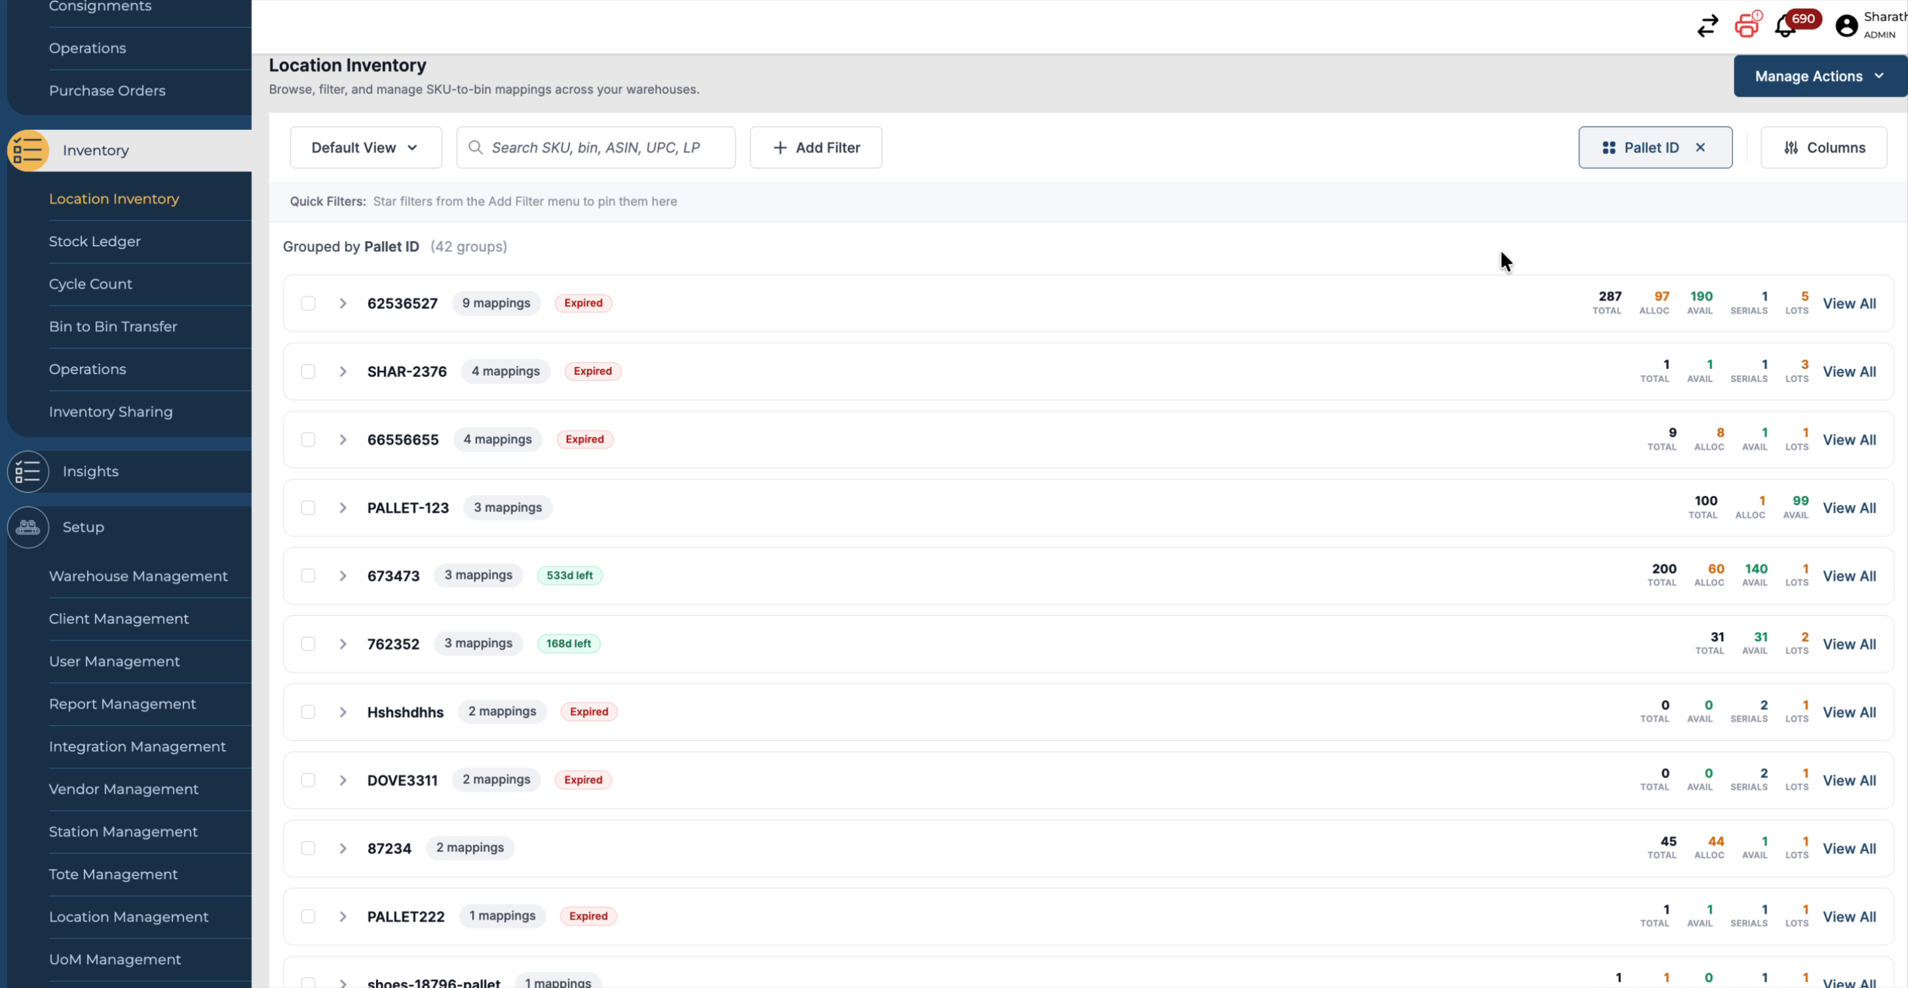
Task: Open Inventory Sharing in sidebar
Action: tap(111, 412)
